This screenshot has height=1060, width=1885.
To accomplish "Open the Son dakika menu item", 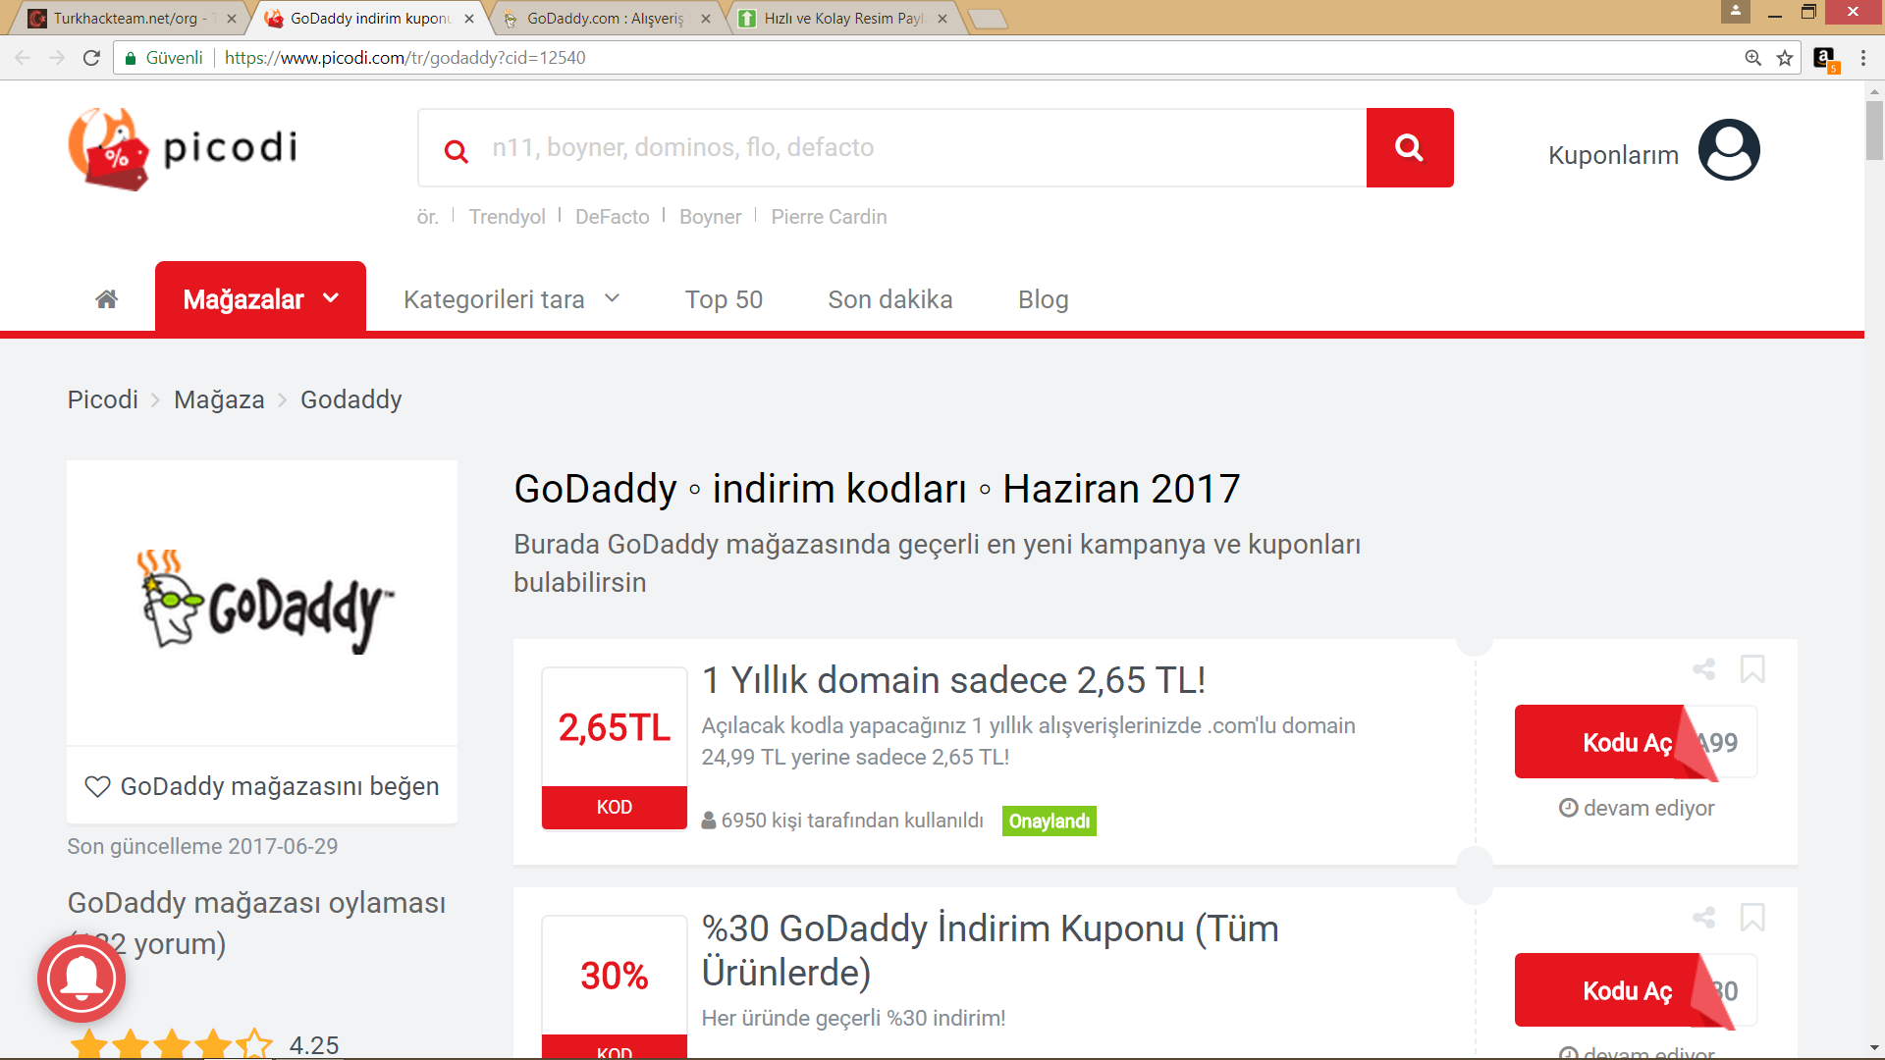I will coord(890,299).
